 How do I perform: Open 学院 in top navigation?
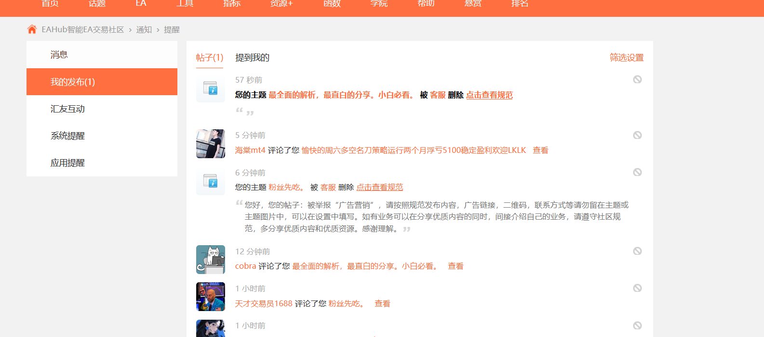379,4
